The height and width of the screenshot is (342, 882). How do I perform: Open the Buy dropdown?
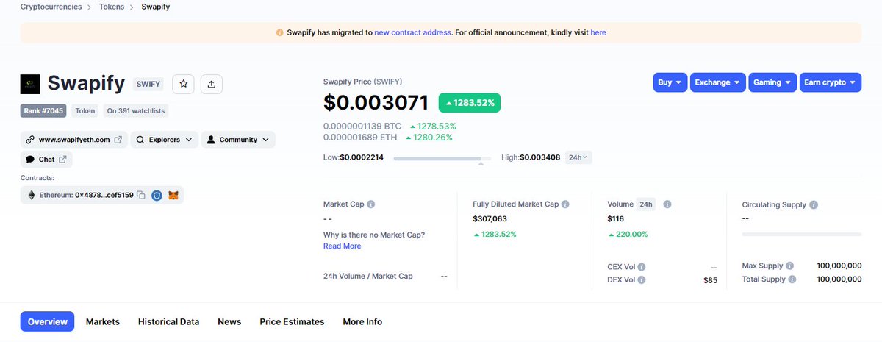click(x=670, y=82)
